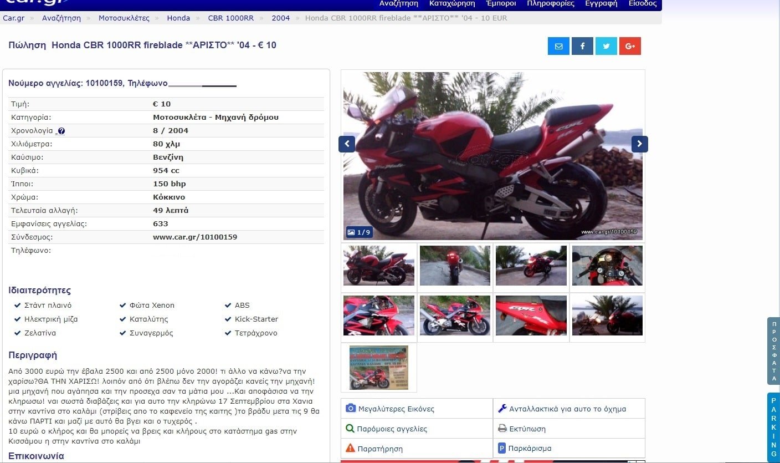The image size is (780, 463).
Task: Open the Εγγραφή registration page
Action: coord(601,3)
